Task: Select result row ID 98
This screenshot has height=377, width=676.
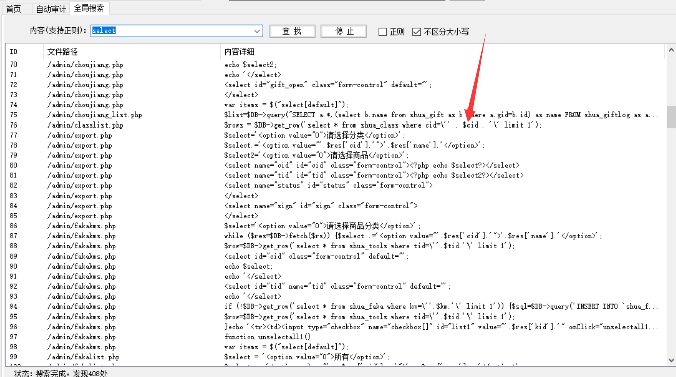Action: pos(14,347)
